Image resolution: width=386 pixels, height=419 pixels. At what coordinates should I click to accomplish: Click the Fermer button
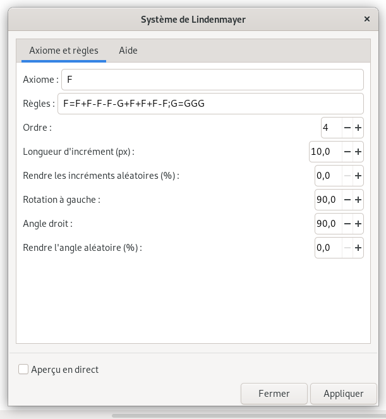tap(274, 394)
